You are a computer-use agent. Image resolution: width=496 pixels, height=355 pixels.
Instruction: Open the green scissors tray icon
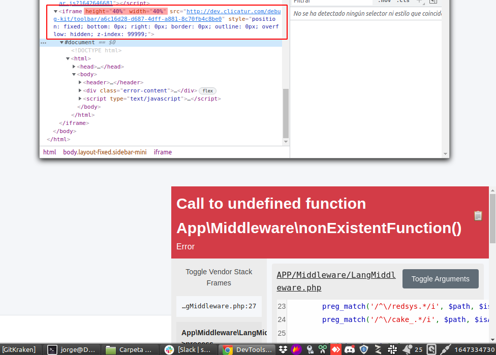323,349
